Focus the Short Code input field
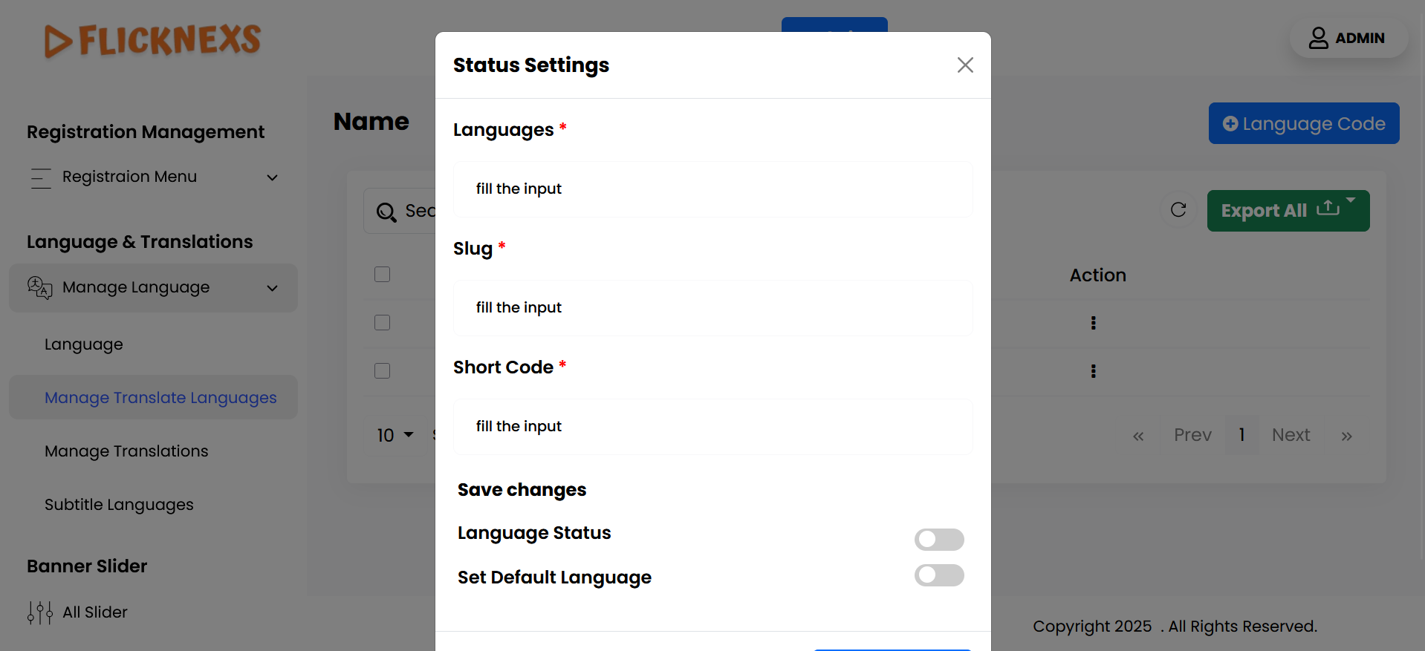The width and height of the screenshot is (1425, 651). [x=712, y=427]
